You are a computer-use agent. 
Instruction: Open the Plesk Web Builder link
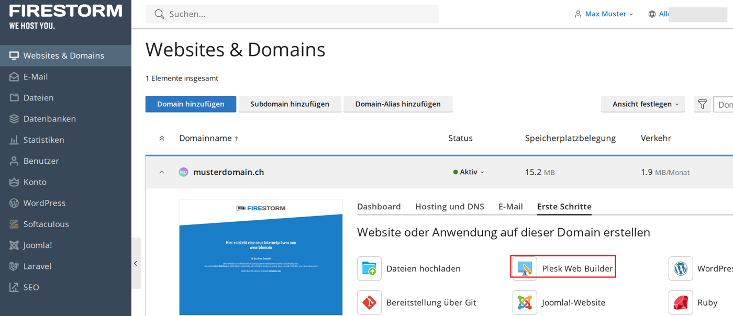577,269
